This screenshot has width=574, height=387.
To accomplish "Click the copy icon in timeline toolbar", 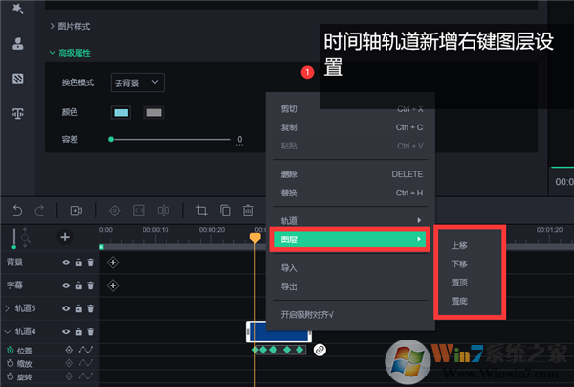I will coord(225,210).
